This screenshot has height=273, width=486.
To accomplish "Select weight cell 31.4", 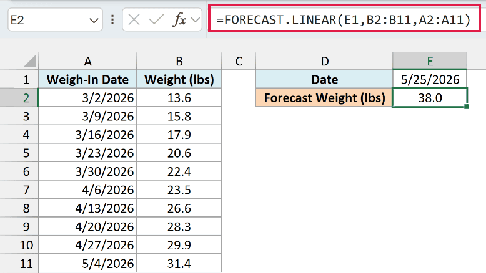I will pos(179,264).
